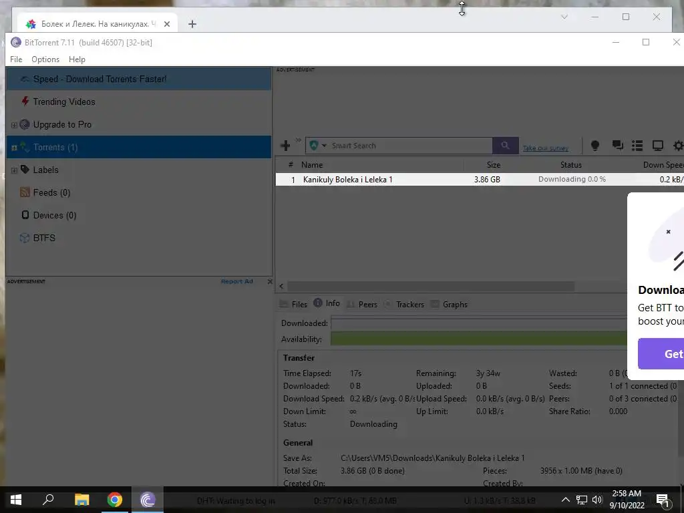Show hidden tray icons chevron
Viewport: 684px width, 513px height.
[x=565, y=500]
